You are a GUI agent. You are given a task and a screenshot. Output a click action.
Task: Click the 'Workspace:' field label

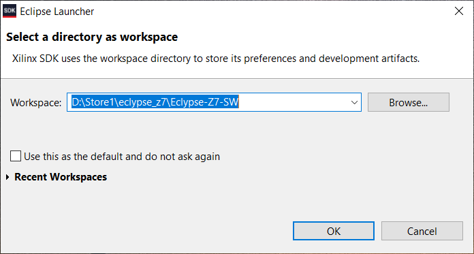click(36, 103)
